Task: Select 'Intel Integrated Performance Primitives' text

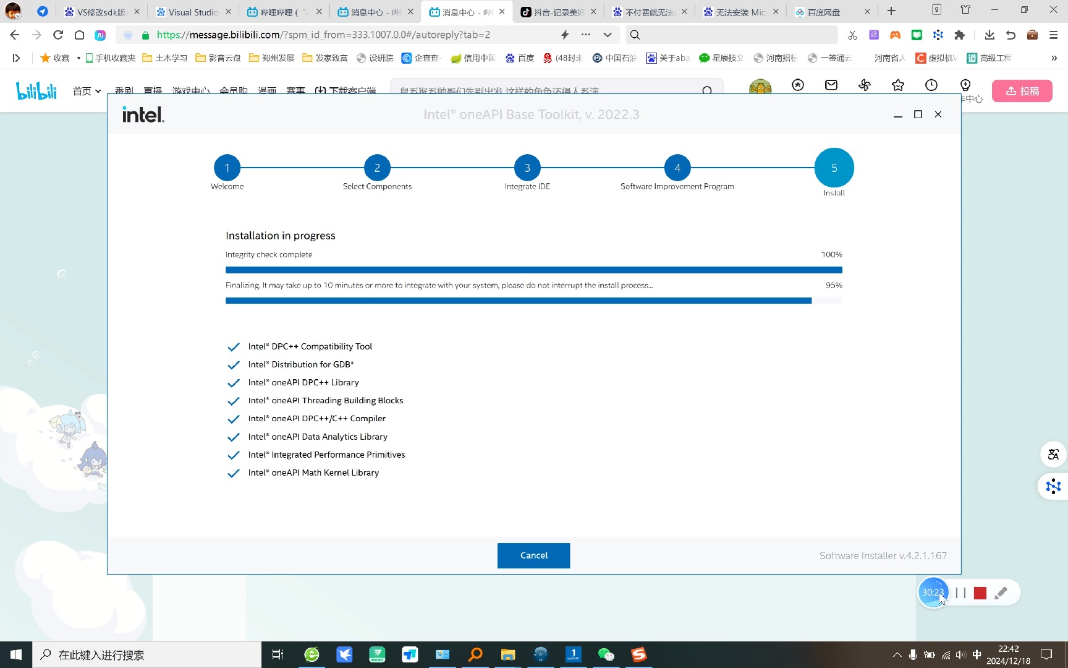Action: (x=327, y=455)
